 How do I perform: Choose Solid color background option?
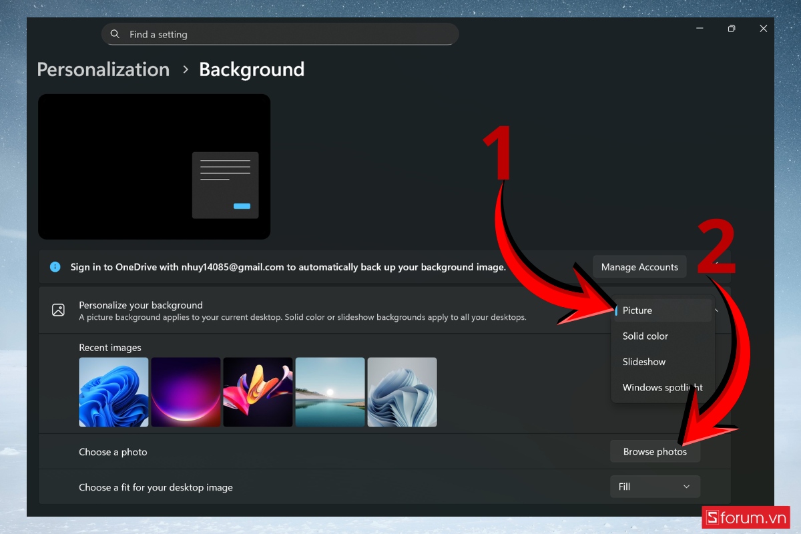pos(663,336)
